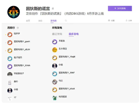The height and width of the screenshot is (103, 139).
Task: Click the 分享 share icon
Action: (x=129, y=20)
